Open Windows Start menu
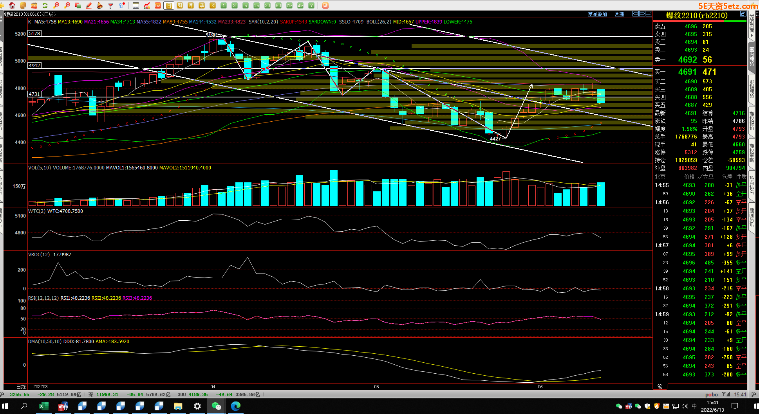Screen dimensions: 759x414 (x=5, y=406)
